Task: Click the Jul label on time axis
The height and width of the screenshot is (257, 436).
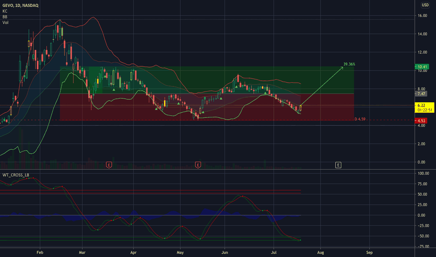Action: (x=274, y=252)
